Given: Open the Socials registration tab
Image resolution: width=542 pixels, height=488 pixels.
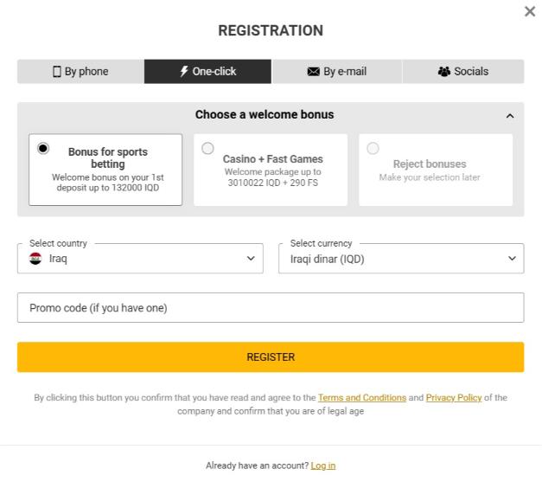Looking at the screenshot, I should coord(463,72).
